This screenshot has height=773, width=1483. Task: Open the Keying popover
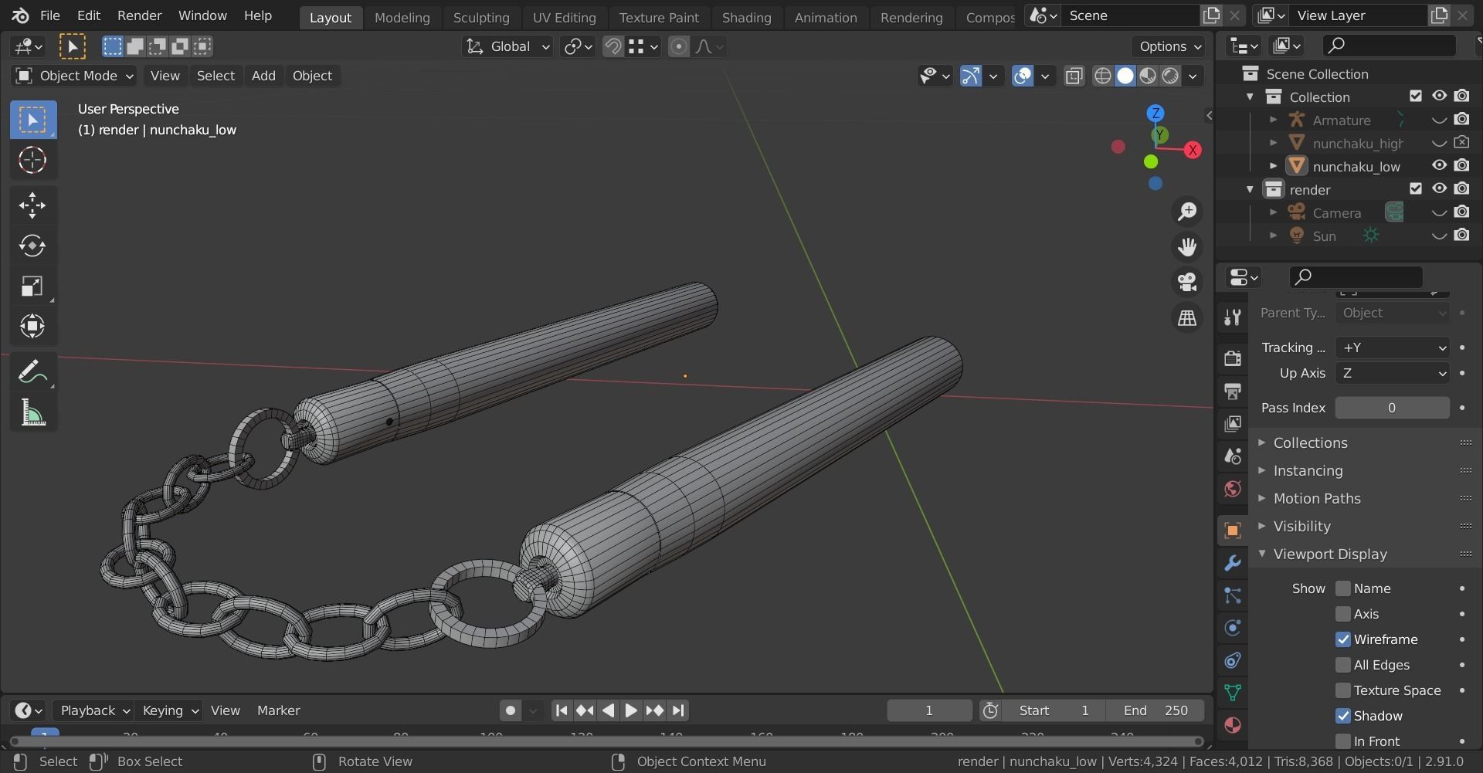(x=170, y=710)
